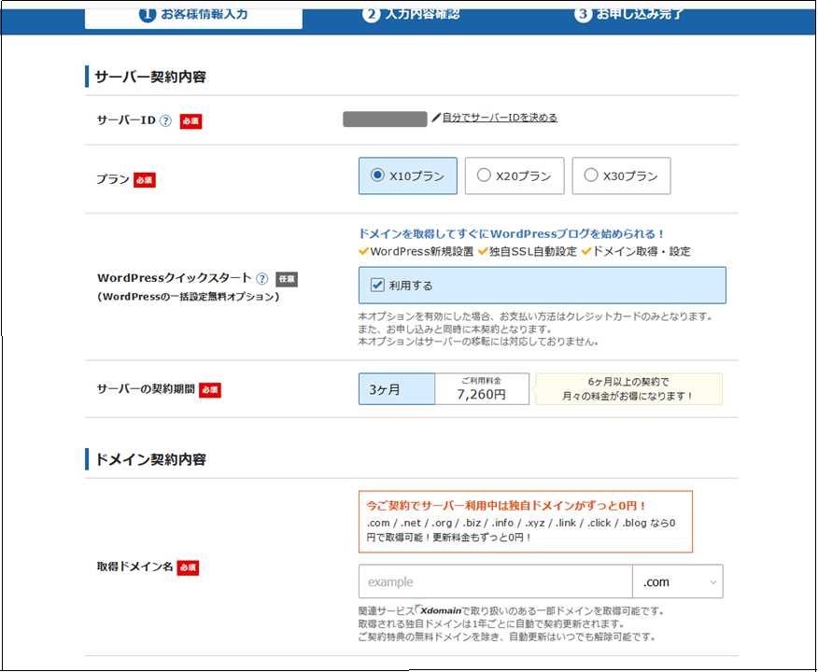Open the サーバーID help question mark icon
818x672 pixels.
click(165, 121)
